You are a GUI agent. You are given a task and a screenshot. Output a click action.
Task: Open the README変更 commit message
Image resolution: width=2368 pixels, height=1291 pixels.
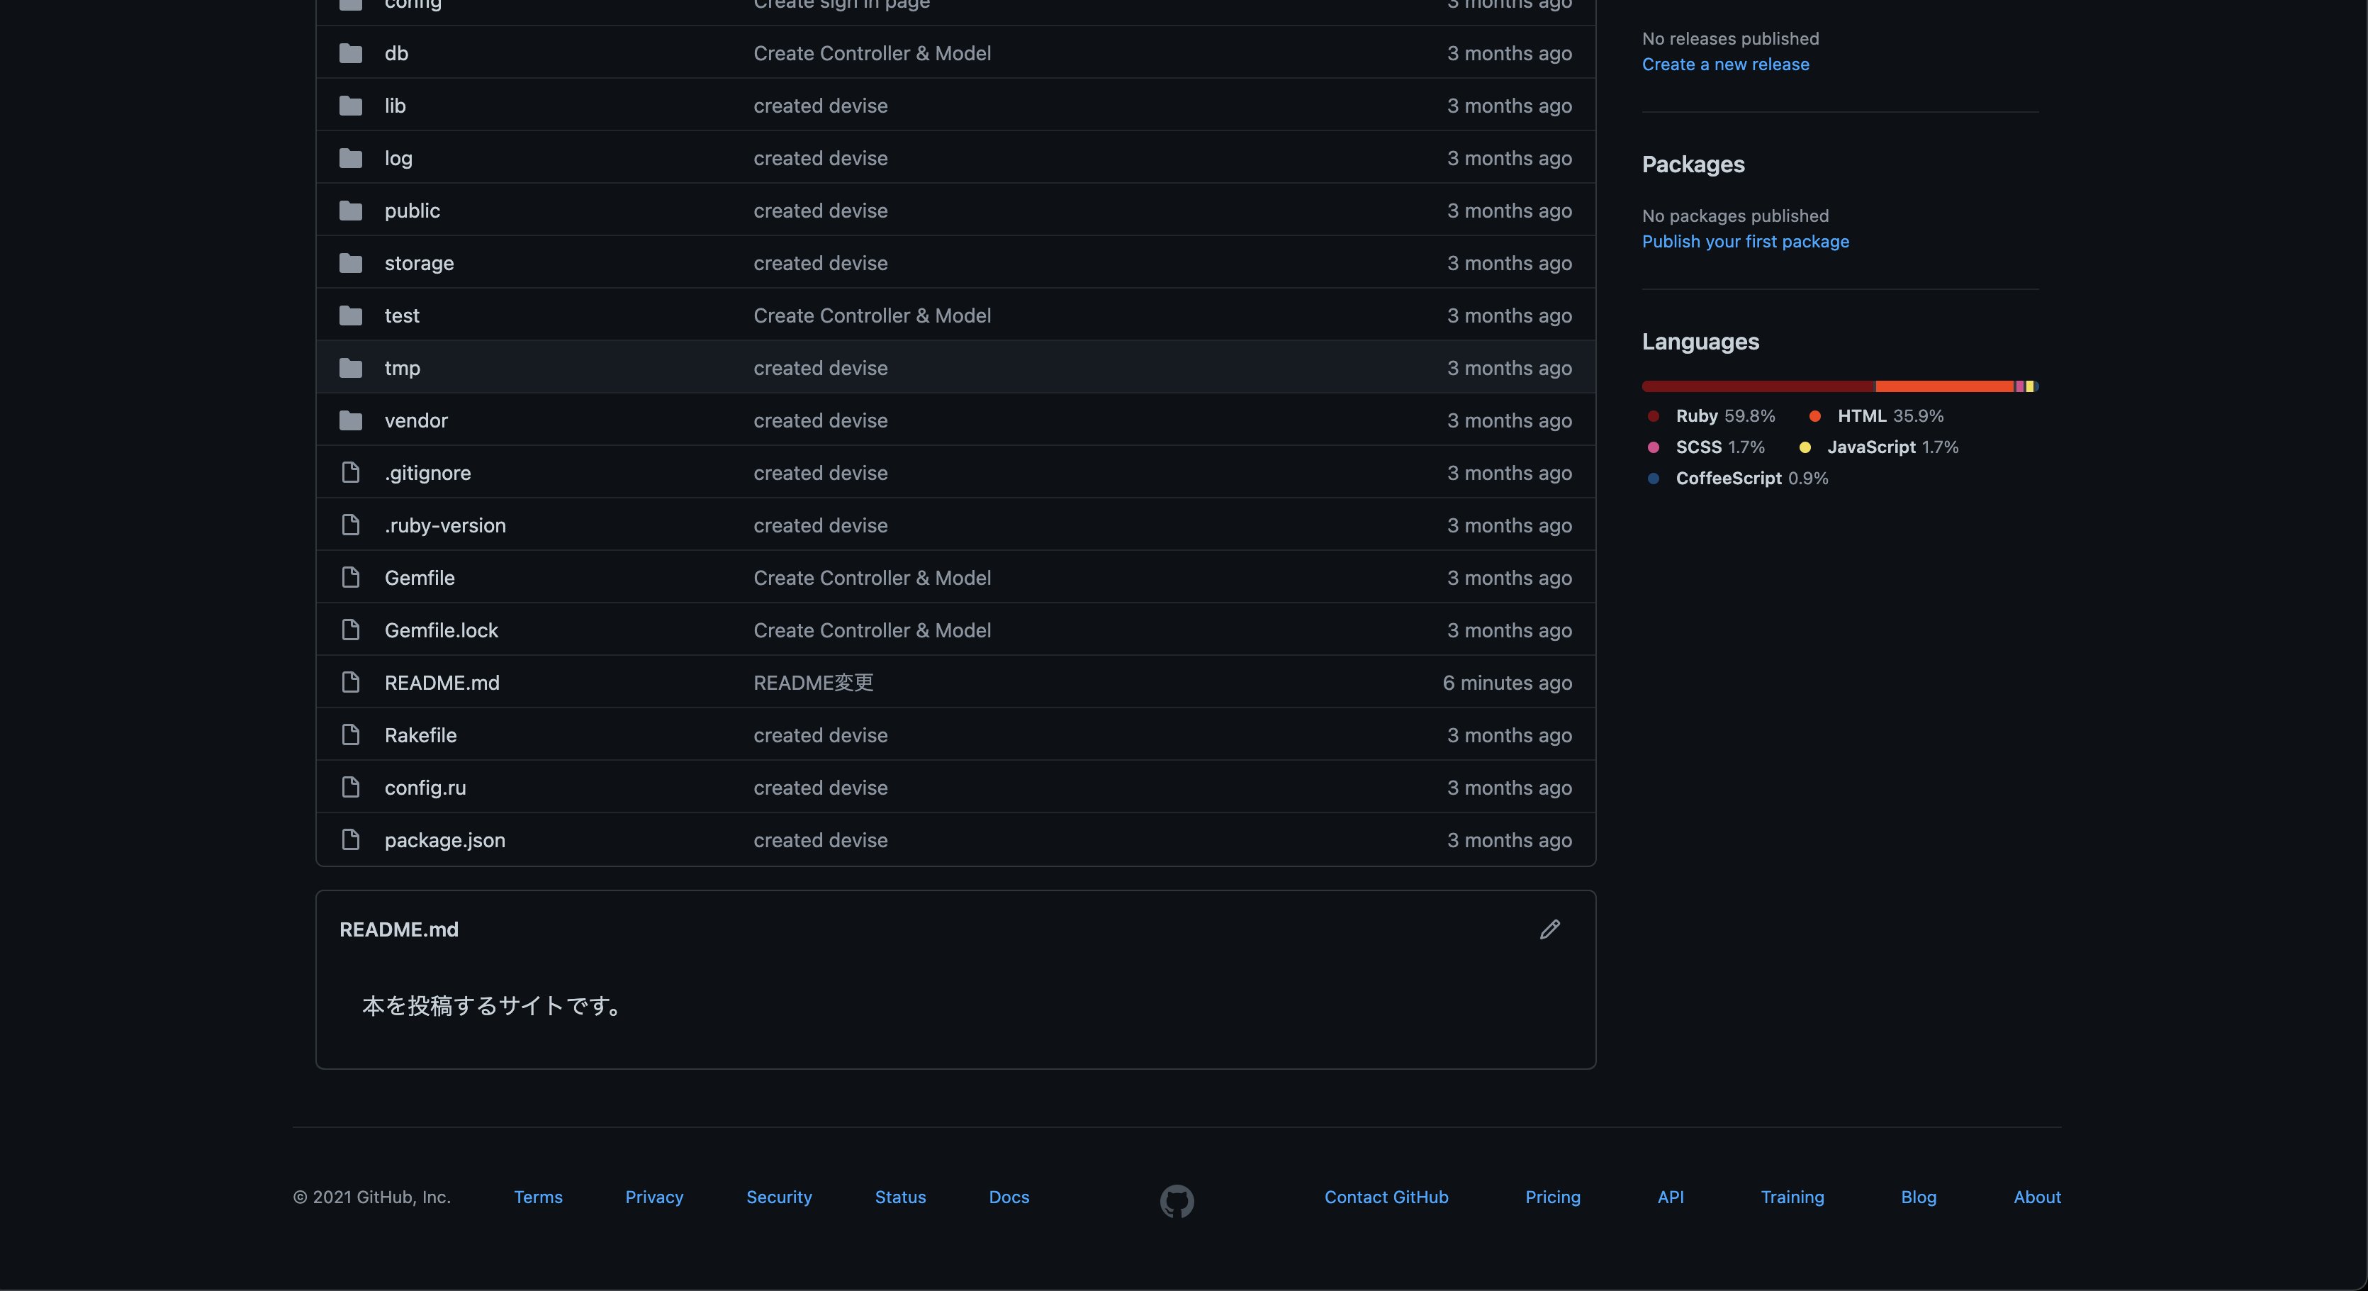(813, 682)
